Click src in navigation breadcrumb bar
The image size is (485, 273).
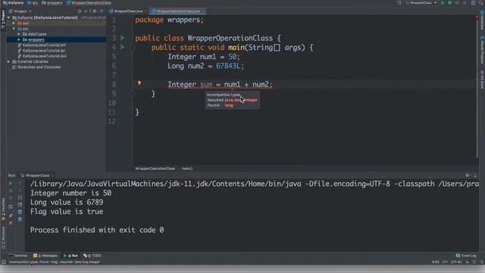(x=33, y=3)
